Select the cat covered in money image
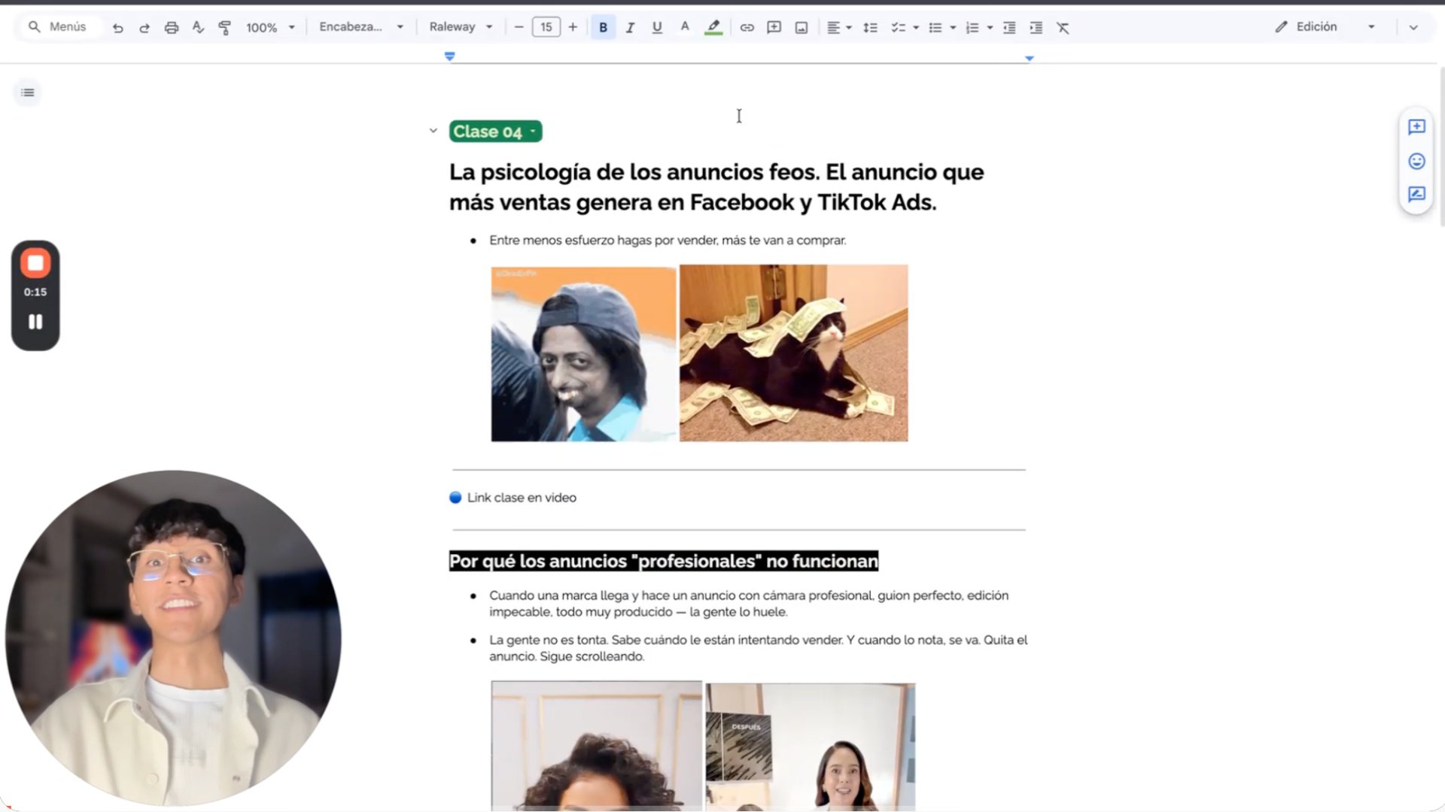 794,353
